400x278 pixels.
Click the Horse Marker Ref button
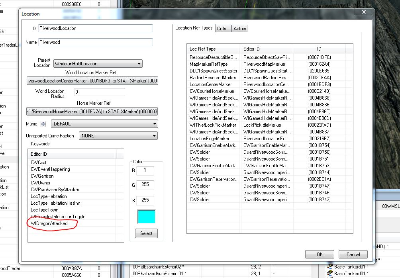tap(92, 112)
